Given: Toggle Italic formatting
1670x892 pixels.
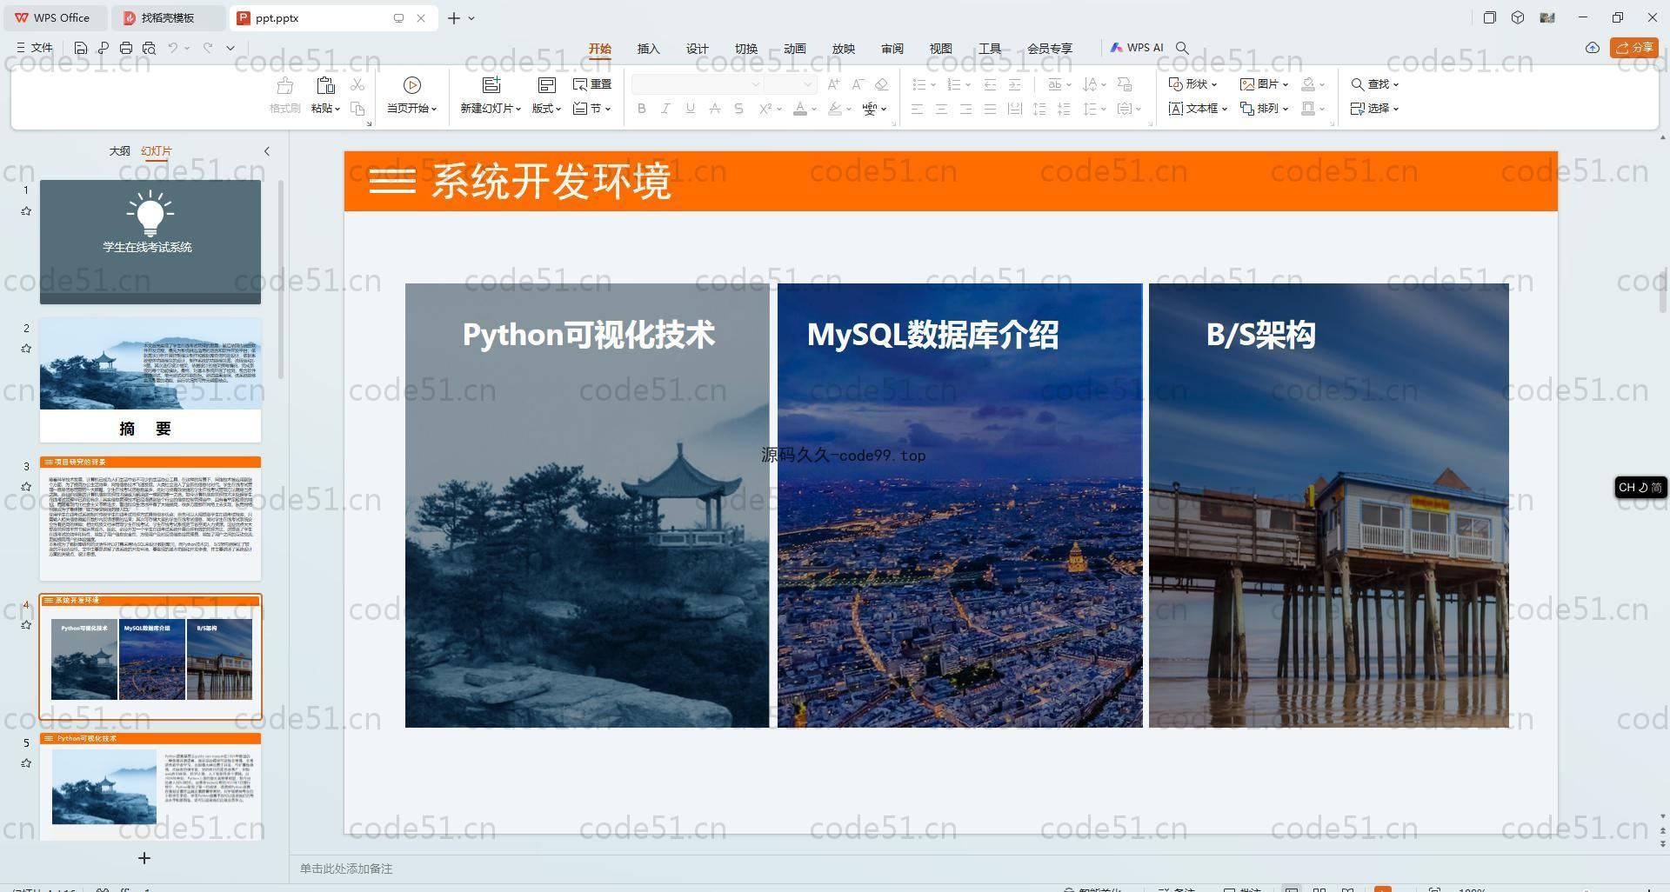Looking at the screenshot, I should pyautogui.click(x=665, y=109).
